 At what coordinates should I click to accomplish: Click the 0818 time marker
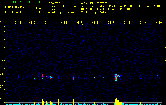pos(127,23)
